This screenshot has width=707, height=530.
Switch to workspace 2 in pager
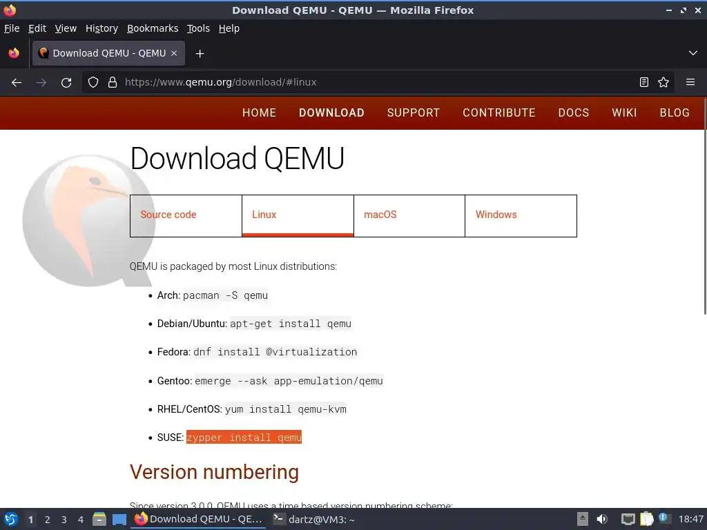[x=48, y=520]
